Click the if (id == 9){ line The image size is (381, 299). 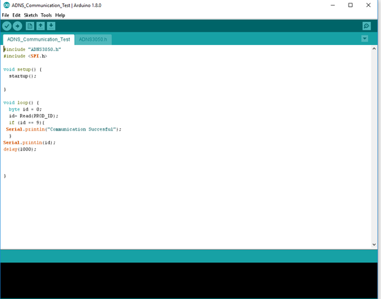27,122
